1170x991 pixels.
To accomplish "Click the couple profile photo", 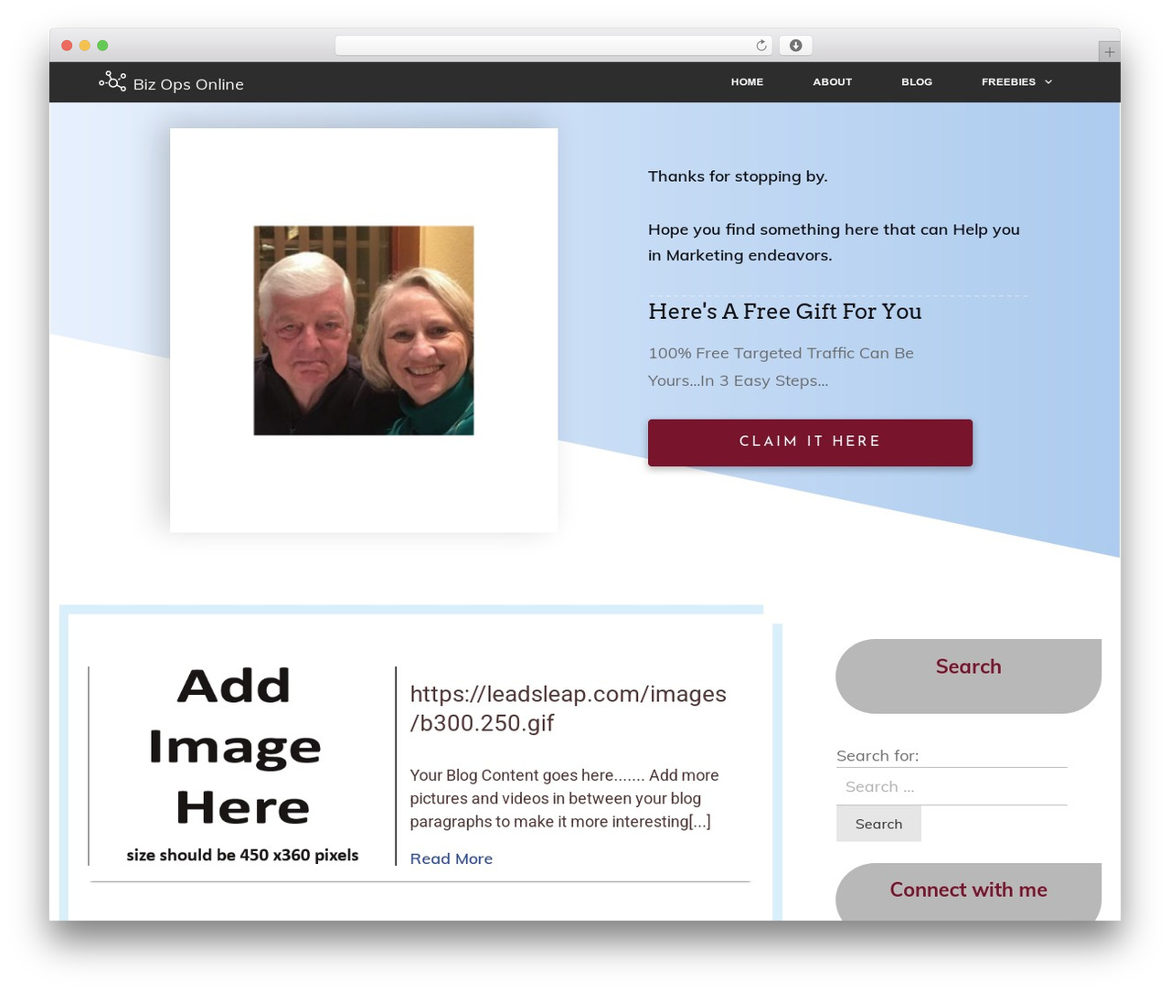I will (364, 330).
